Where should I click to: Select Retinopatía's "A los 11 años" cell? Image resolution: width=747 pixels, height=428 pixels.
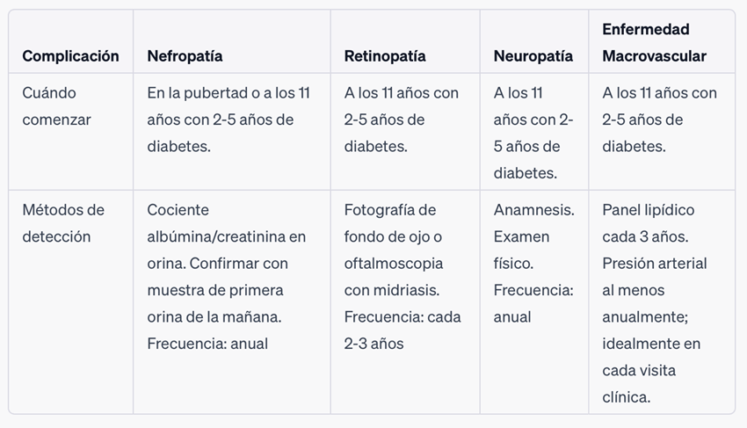pyautogui.click(x=401, y=120)
